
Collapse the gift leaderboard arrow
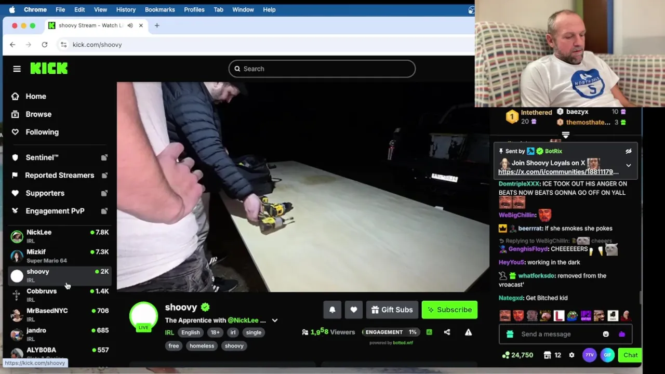pos(566,135)
